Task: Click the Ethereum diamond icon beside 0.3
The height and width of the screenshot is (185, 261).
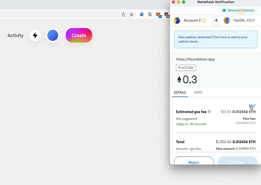Action: 179,80
